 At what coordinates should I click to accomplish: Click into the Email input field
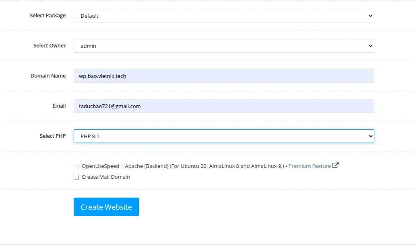pyautogui.click(x=223, y=106)
